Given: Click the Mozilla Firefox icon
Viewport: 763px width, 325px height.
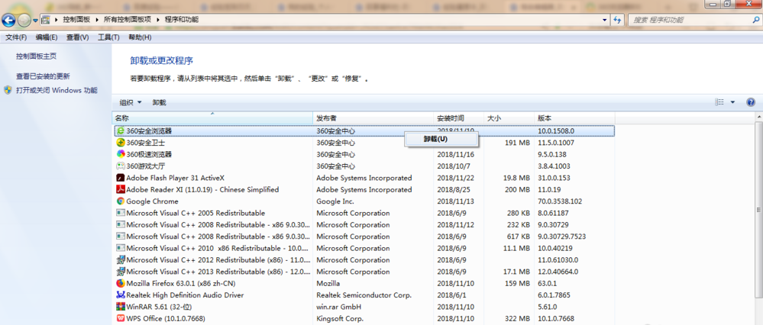Looking at the screenshot, I should click(x=120, y=283).
